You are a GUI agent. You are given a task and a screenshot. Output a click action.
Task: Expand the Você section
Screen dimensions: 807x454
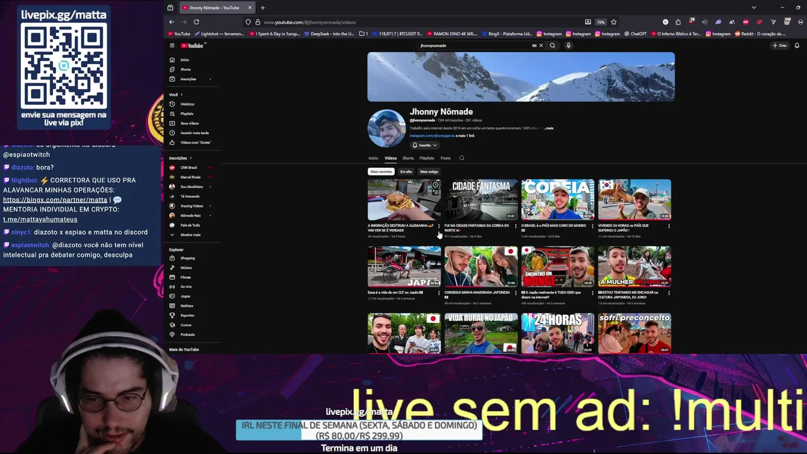[175, 95]
